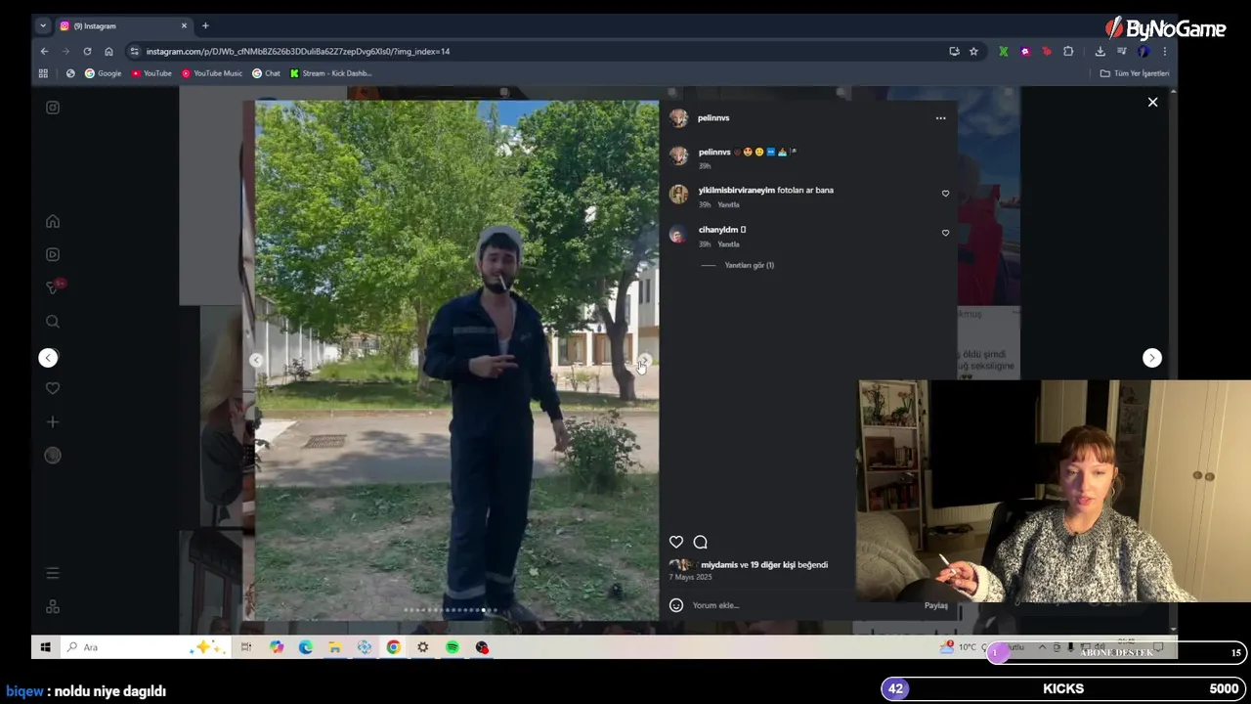This screenshot has height=704, width=1251.
Task: Open the Extensions puzzle icon
Action: pos(1068,51)
